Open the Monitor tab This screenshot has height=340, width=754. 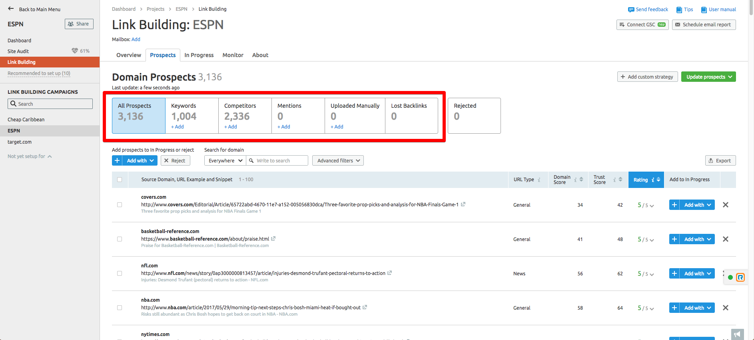tap(233, 55)
